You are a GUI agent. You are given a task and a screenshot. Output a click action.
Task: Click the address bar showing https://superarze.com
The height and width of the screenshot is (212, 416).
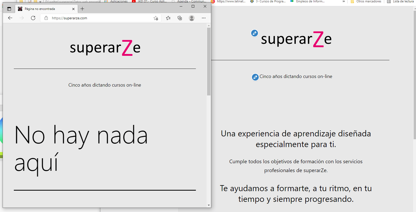100,18
